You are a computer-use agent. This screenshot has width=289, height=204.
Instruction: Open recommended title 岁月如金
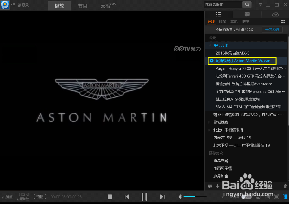[221, 176]
